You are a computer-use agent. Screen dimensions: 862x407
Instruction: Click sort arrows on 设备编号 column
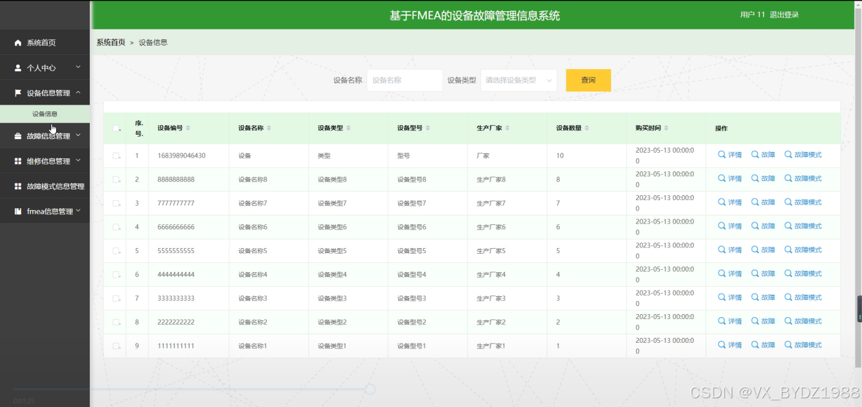click(x=188, y=128)
